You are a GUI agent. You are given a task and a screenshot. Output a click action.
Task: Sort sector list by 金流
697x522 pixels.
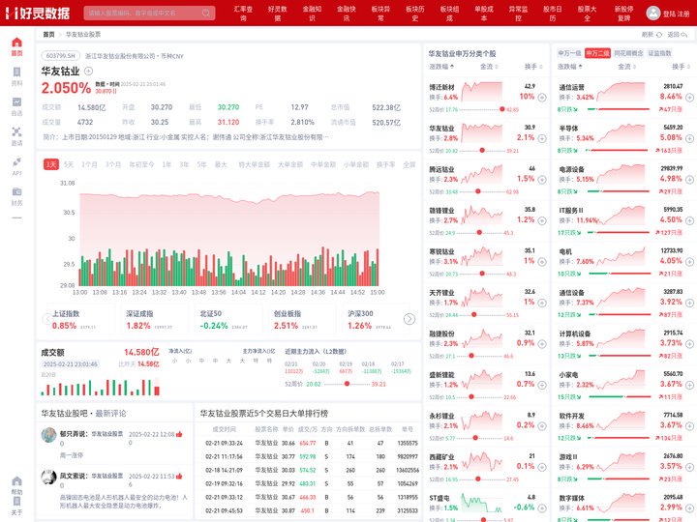coord(626,67)
